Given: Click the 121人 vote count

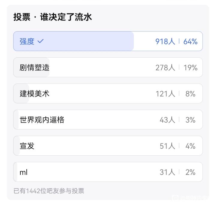Looking at the screenshot, I should [x=165, y=94].
